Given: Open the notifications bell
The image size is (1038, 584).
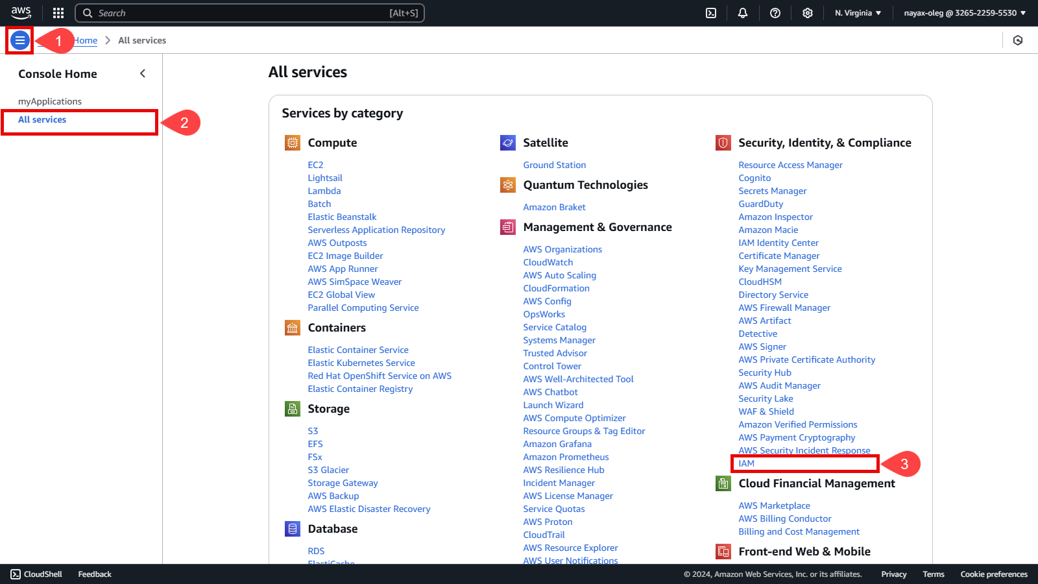Looking at the screenshot, I should [x=743, y=13].
